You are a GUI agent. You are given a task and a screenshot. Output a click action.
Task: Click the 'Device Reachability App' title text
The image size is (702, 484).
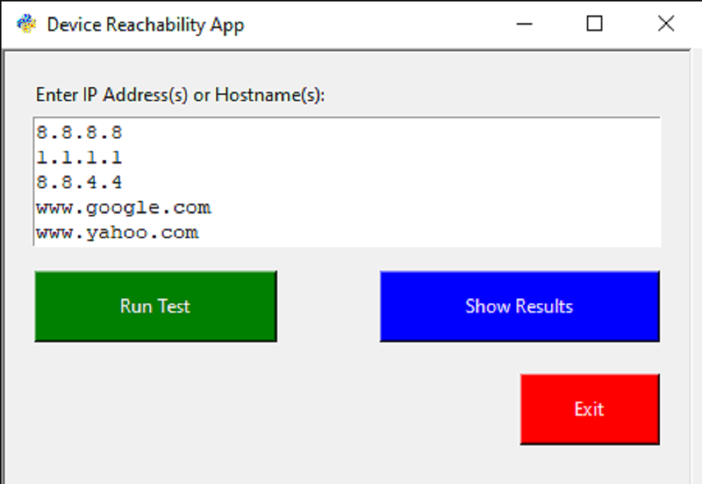click(145, 25)
